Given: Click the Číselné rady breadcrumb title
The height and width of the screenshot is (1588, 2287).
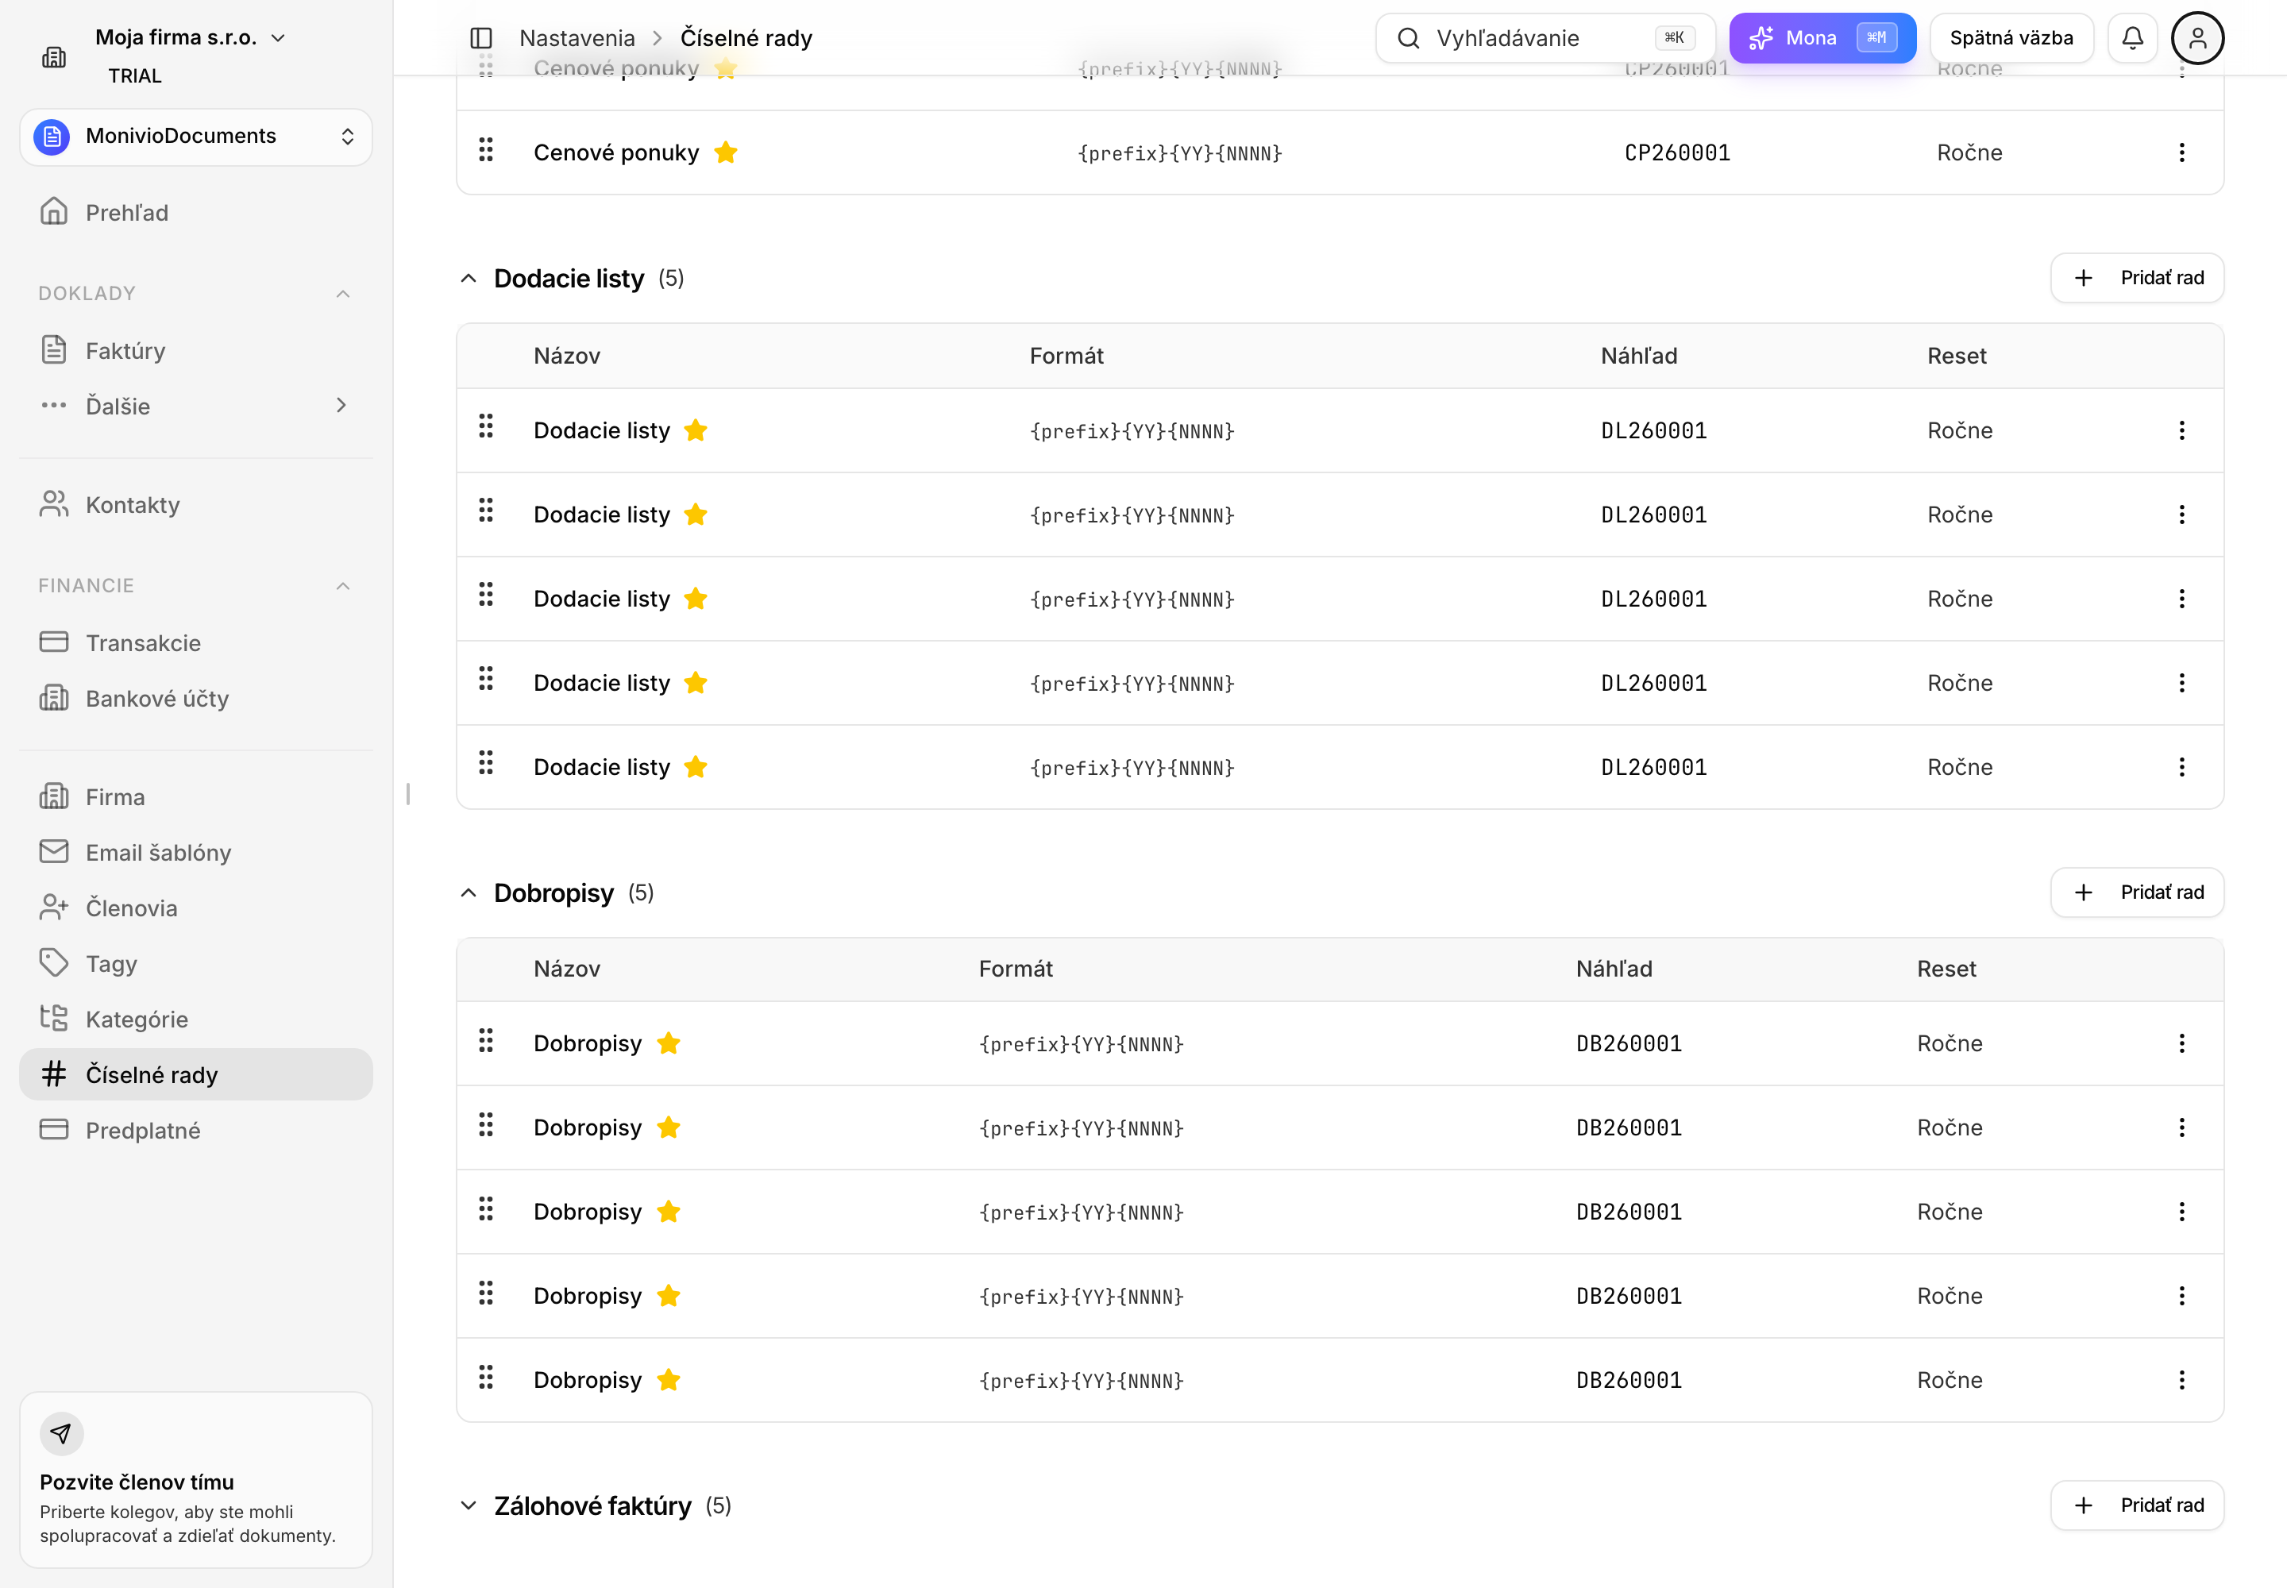Looking at the screenshot, I should pyautogui.click(x=746, y=38).
